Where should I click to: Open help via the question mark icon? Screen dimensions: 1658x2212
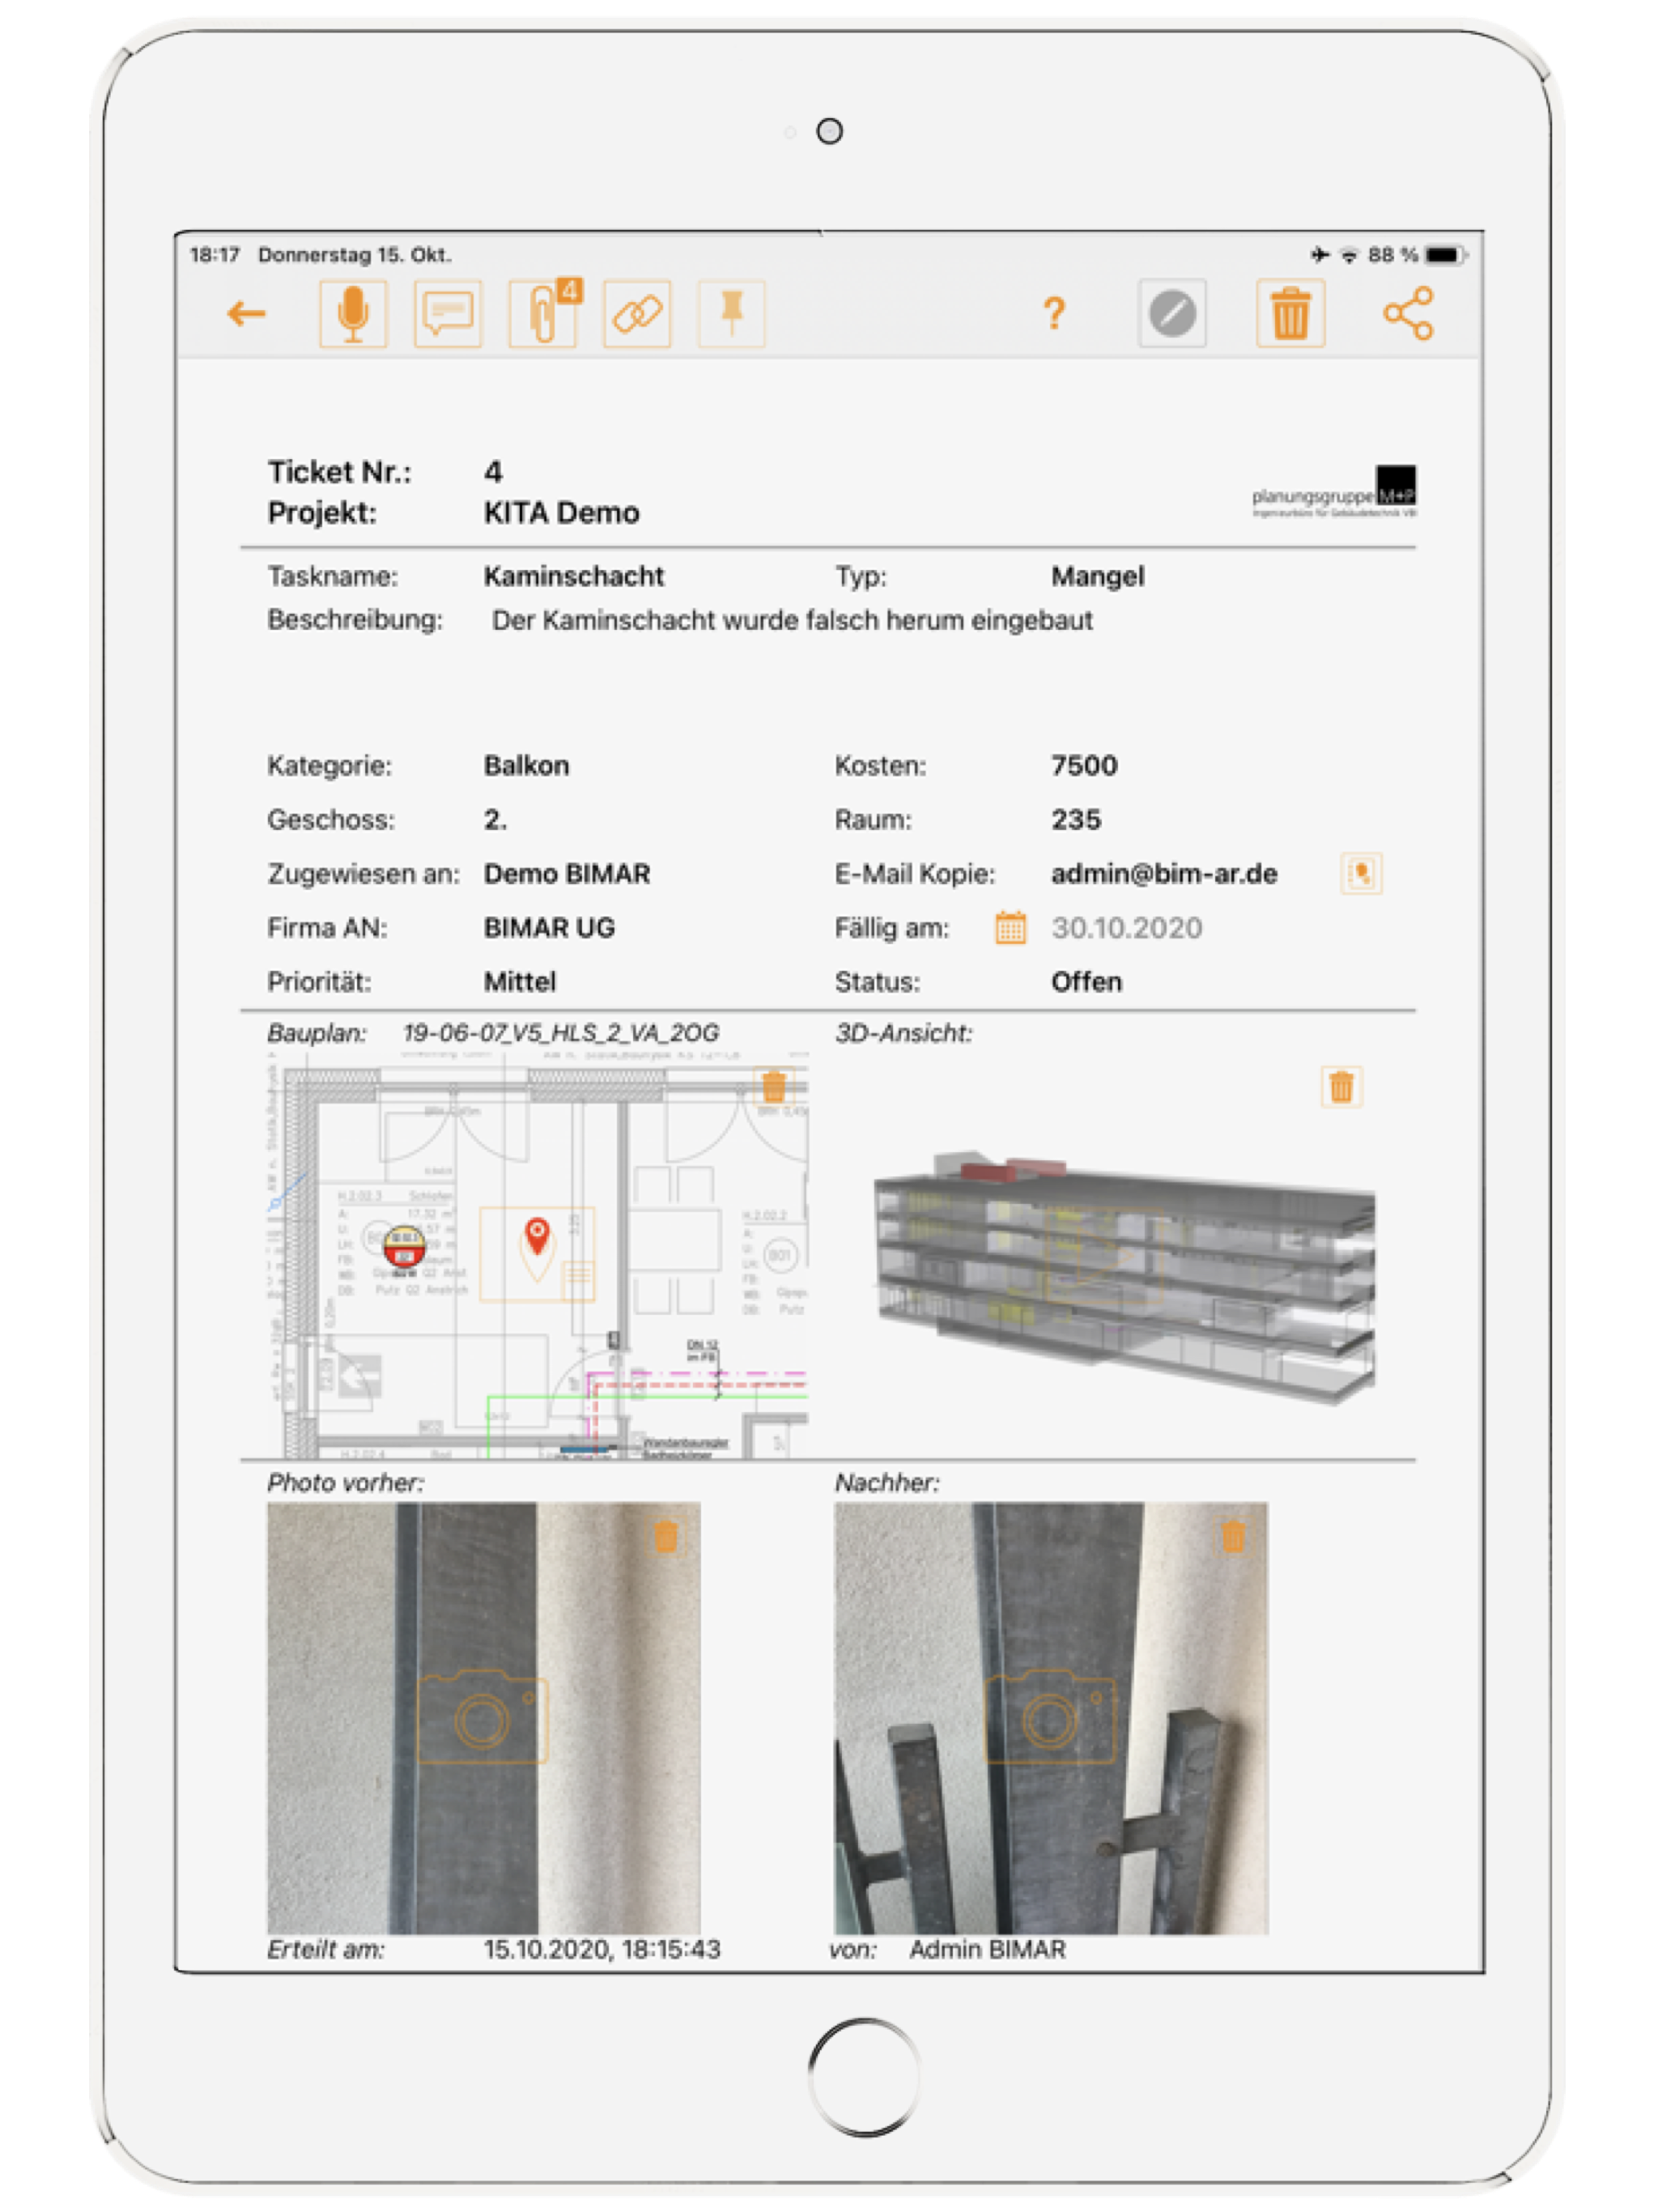tap(1055, 313)
